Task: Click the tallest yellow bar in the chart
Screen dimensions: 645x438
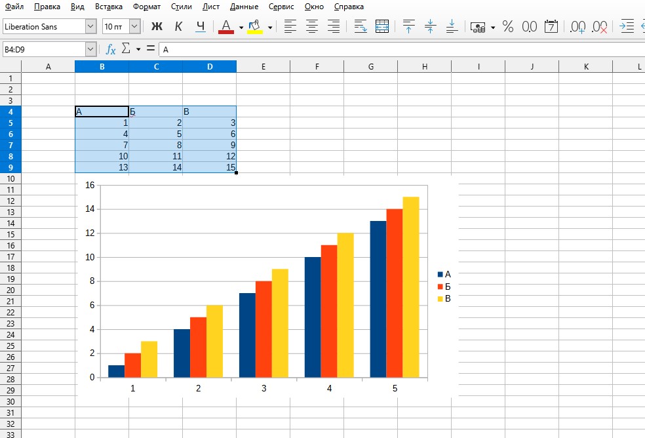Action: (x=411, y=287)
